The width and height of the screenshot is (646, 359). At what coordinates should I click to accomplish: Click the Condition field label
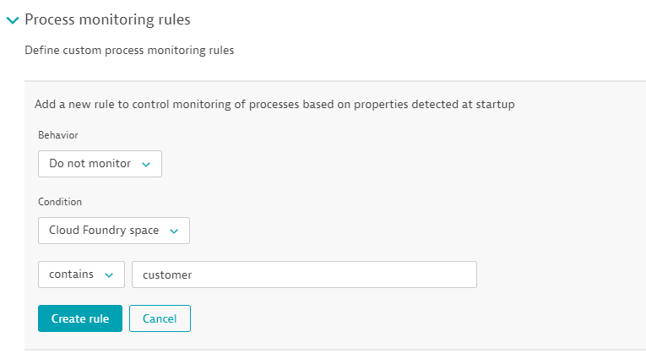coord(60,202)
